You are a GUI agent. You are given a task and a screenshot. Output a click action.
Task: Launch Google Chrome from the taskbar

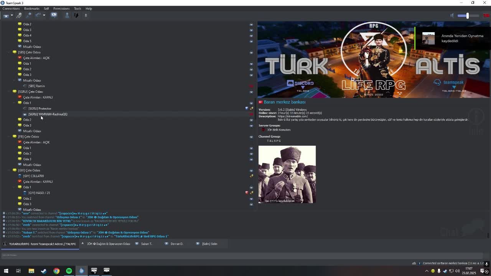click(56, 271)
